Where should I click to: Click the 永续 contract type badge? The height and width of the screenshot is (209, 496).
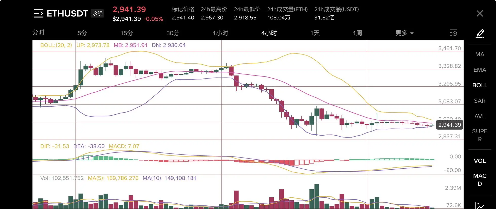click(97, 13)
